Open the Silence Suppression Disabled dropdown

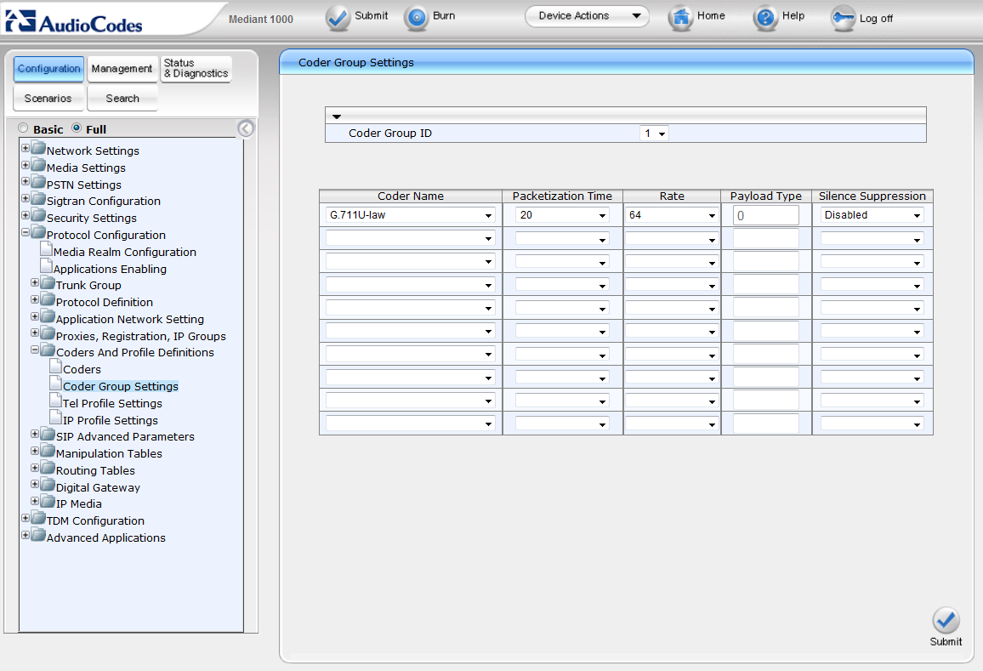pyautogui.click(x=872, y=215)
